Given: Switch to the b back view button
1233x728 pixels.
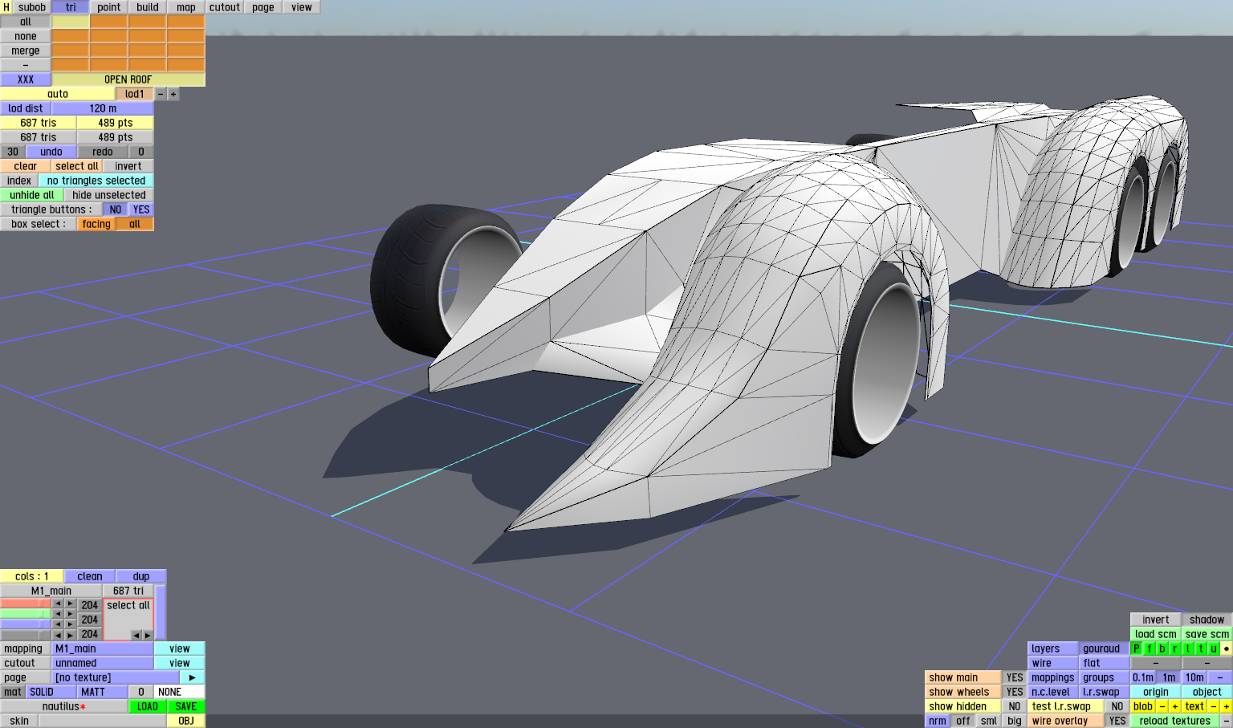Looking at the screenshot, I should (1162, 649).
